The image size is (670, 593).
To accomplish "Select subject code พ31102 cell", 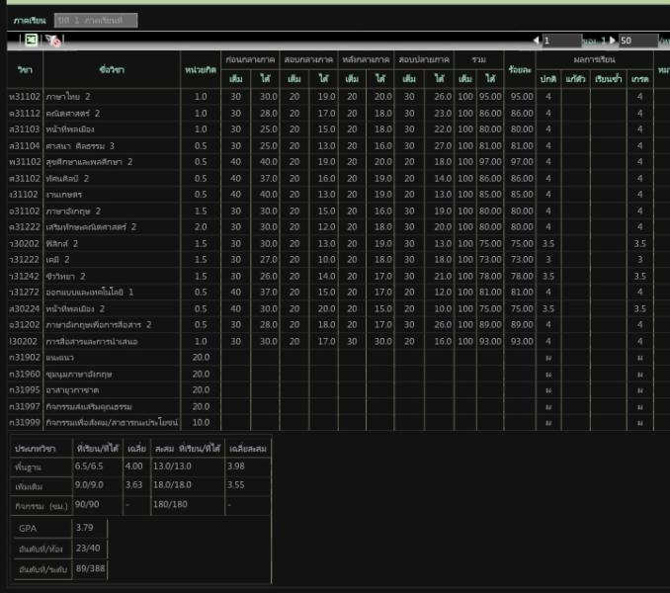I will click(25, 162).
